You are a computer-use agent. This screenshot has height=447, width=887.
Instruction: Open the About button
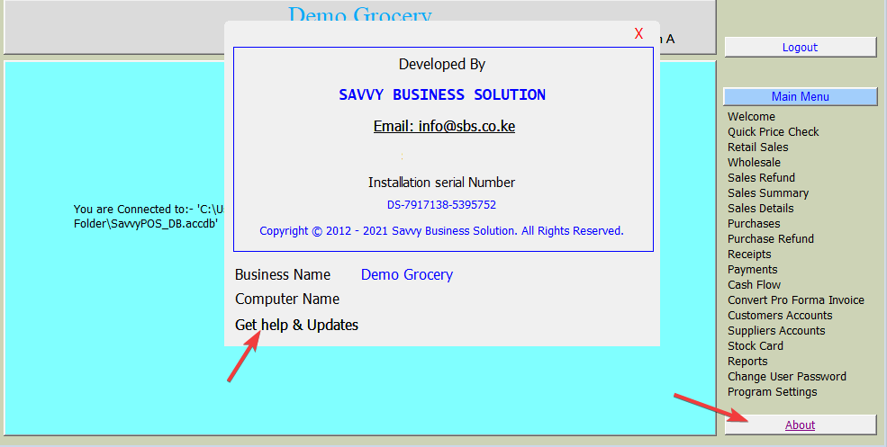800,425
